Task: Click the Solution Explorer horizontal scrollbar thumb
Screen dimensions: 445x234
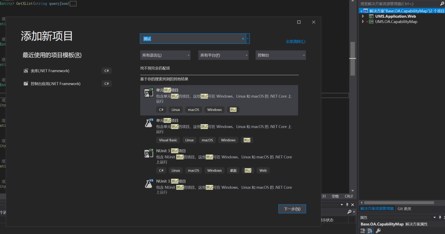Action: pos(399,203)
